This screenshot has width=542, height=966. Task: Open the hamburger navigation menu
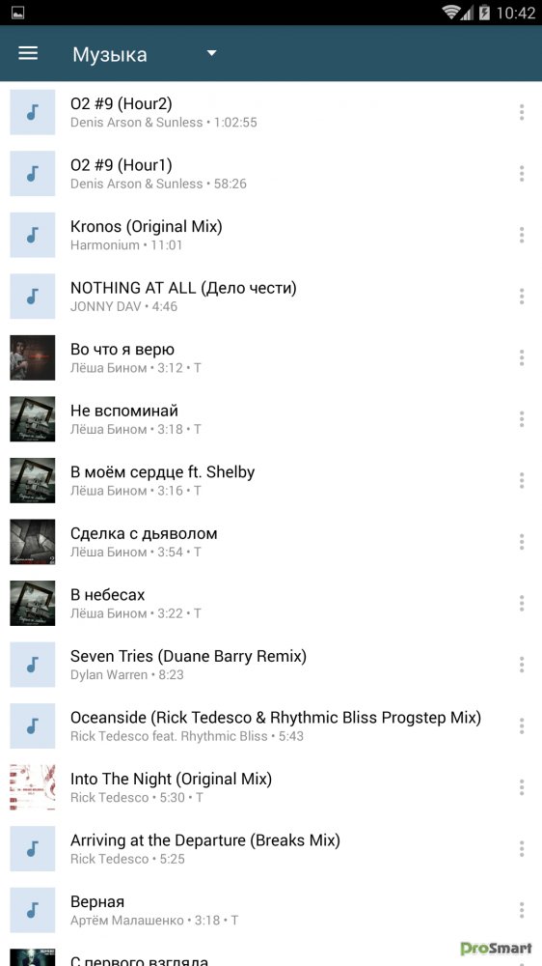tap(28, 53)
